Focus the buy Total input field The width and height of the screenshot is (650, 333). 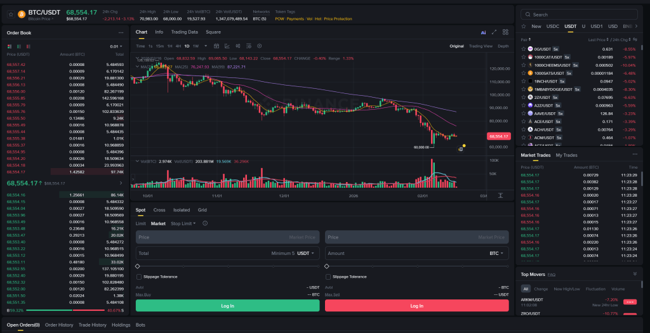point(228,253)
